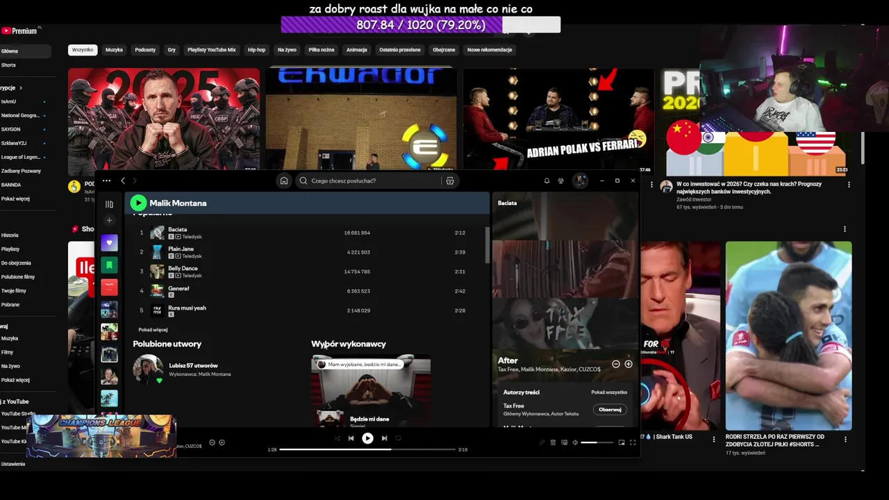Go back using Spotify's left arrow
Screen dimensions: 889x500
click(x=123, y=181)
